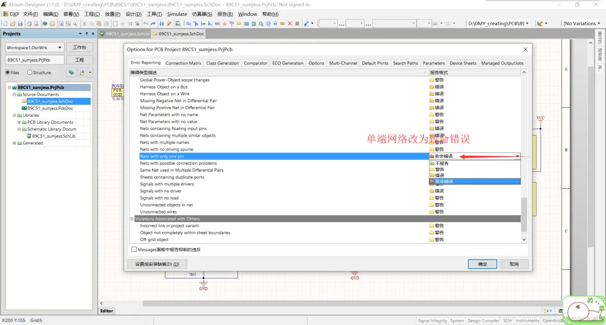This screenshot has height=325, width=606.
Task: Select the red X No ERC tool
Action: [x=290, y=24]
